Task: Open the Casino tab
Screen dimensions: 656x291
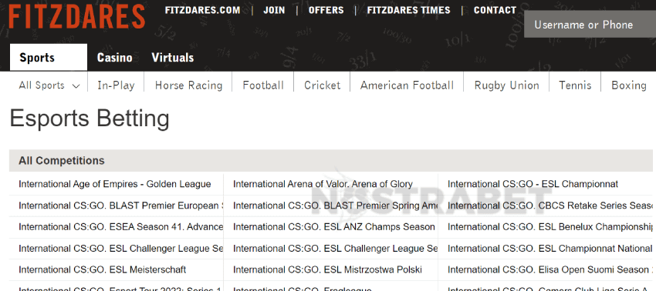Action: click(x=115, y=58)
